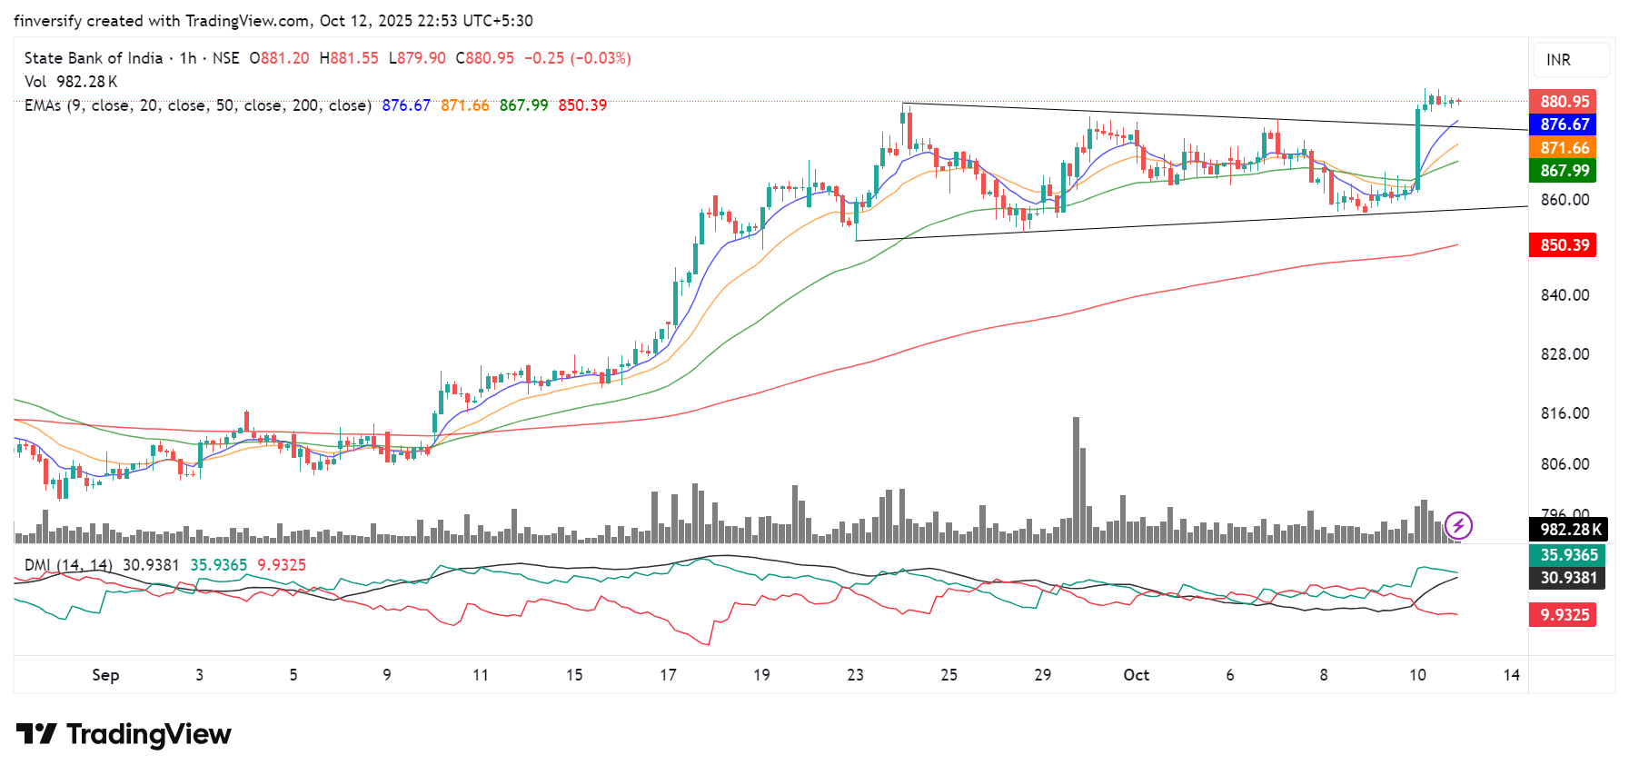Open the INR currency selector
Screen dimensions: 1629x775
(1571, 60)
